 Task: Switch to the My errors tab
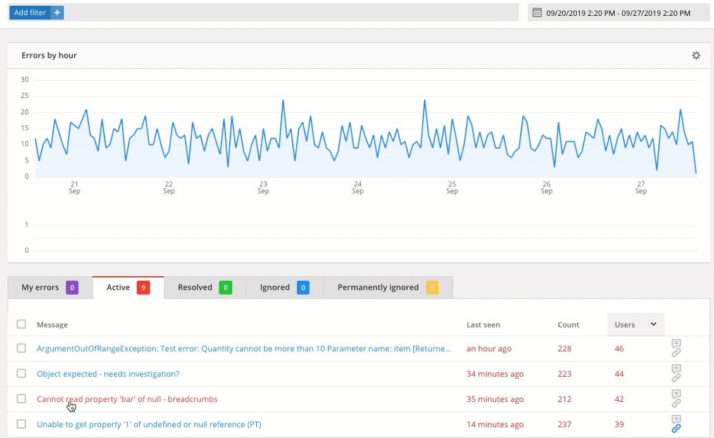coord(50,288)
